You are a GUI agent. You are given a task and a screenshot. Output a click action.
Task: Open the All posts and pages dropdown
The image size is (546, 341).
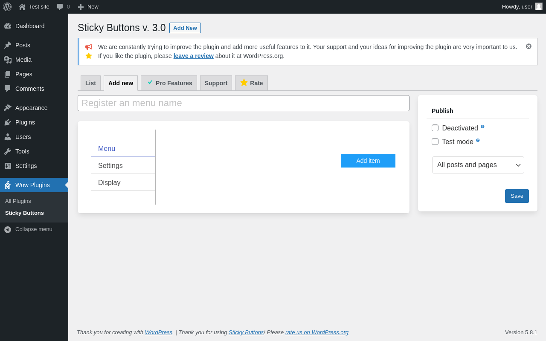(478, 165)
